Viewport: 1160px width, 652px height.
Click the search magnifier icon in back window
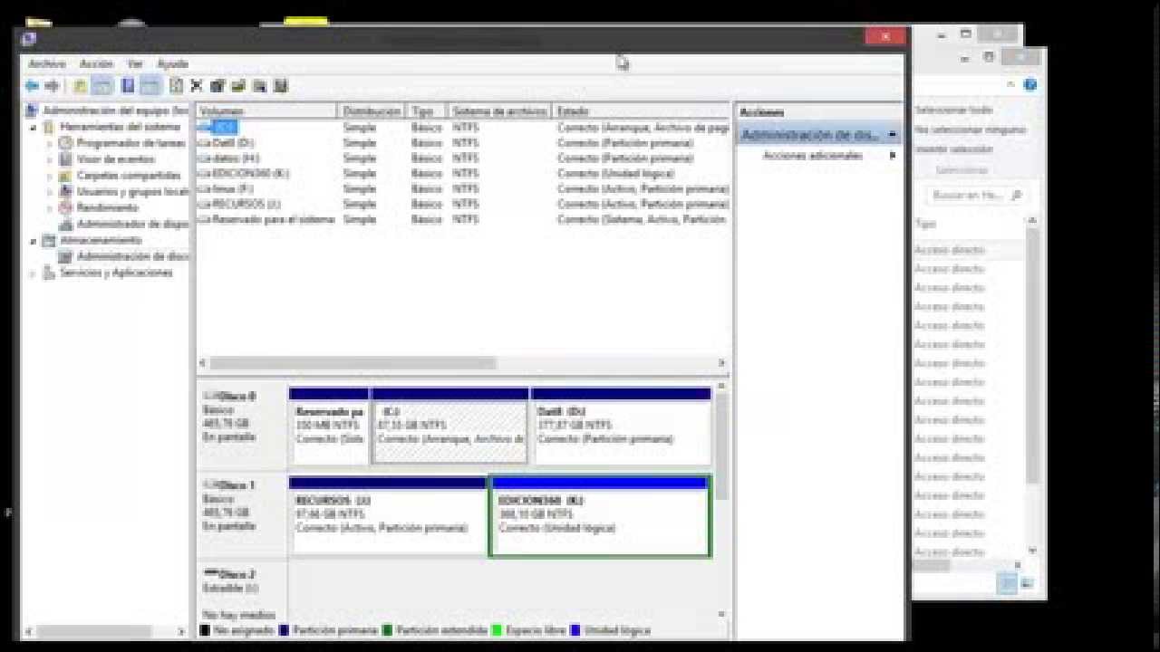(x=1016, y=195)
